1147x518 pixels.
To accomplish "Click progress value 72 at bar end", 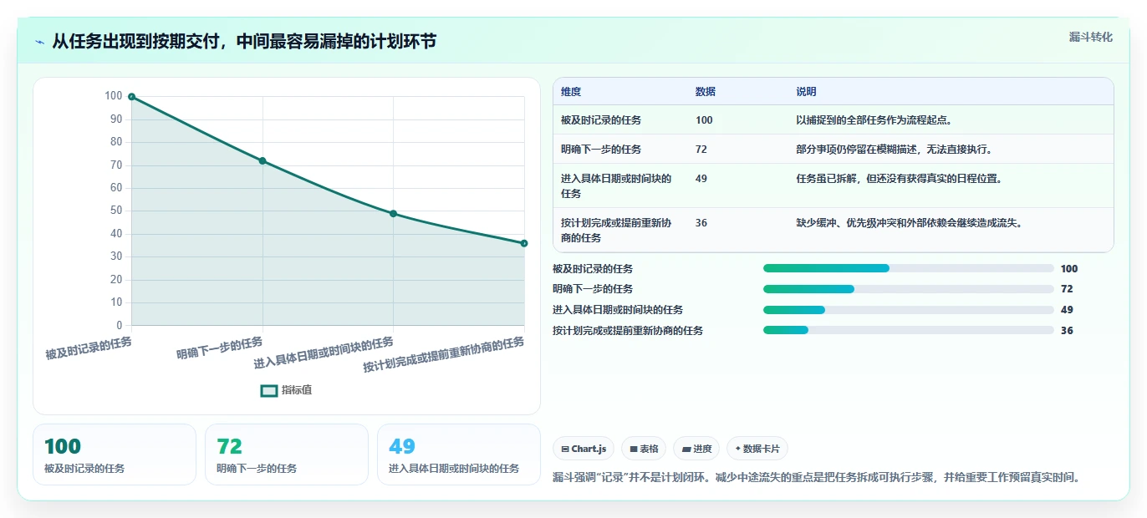I will click(x=1067, y=289).
